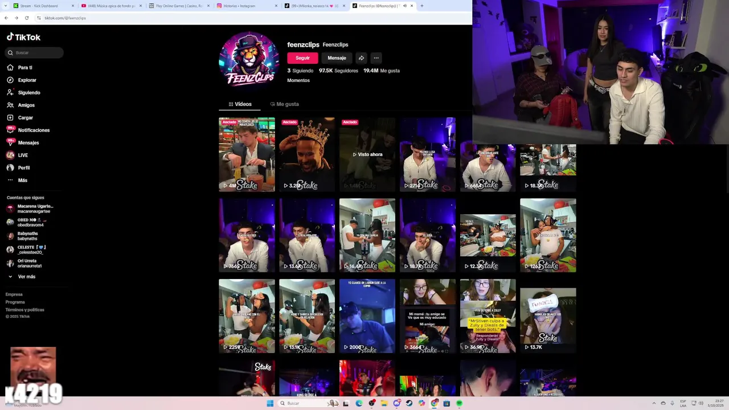Switch to YouTube Música épica tab

[111, 6]
